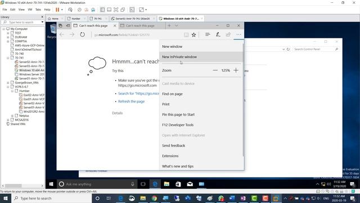Image resolution: width=360 pixels, height=203 pixels.
Task: Decrease zoom with the minus button
Action: click(x=215, y=70)
